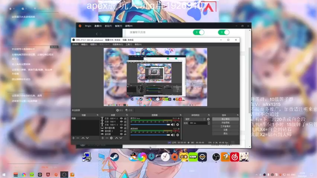Add a new source with the plus icon
Screen dimensions: 317x178
tap(103, 138)
